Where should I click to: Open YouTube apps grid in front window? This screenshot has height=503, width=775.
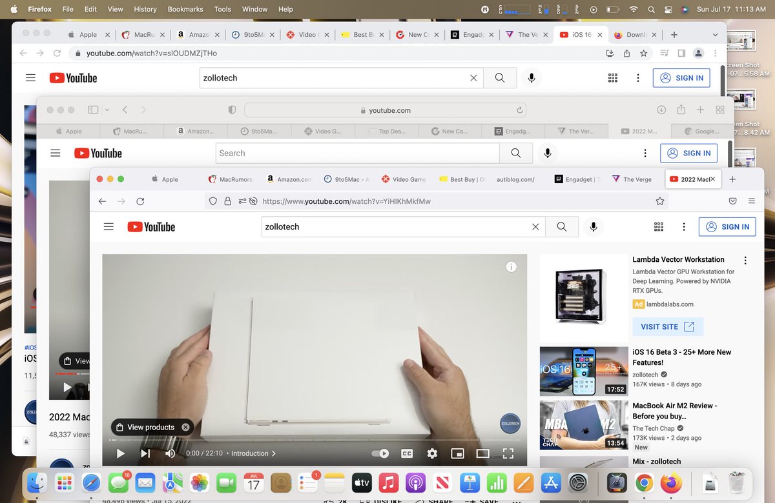click(x=659, y=227)
